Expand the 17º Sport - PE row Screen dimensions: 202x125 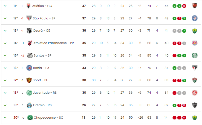pyautogui.click(x=5, y=80)
